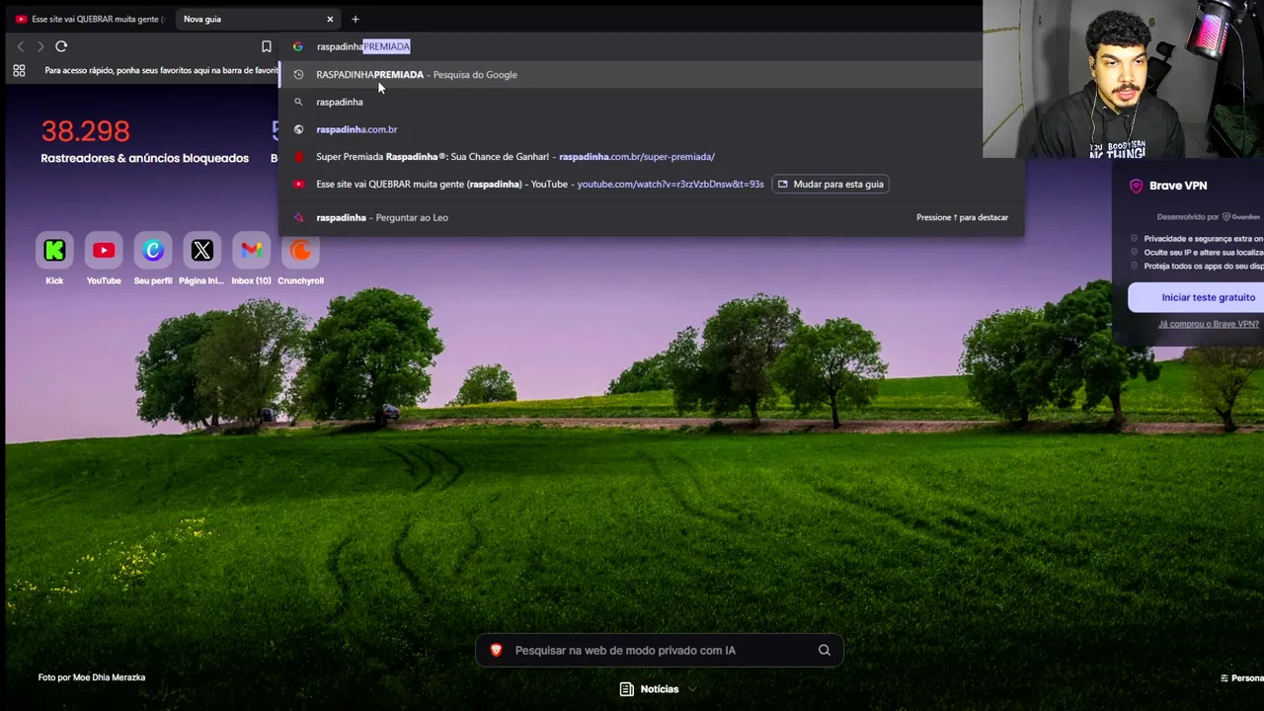Close the 'Nova guia' tab

point(330,19)
